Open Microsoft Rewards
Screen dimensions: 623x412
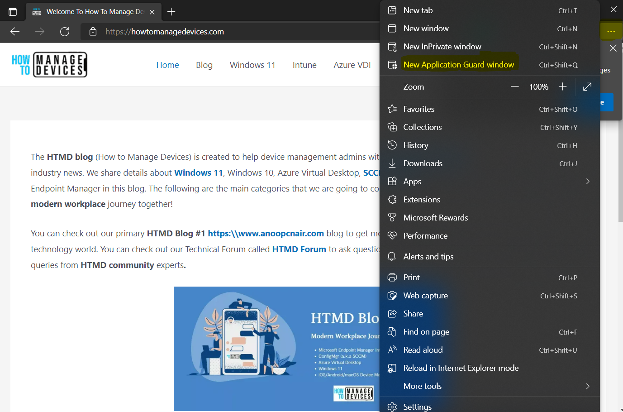435,217
